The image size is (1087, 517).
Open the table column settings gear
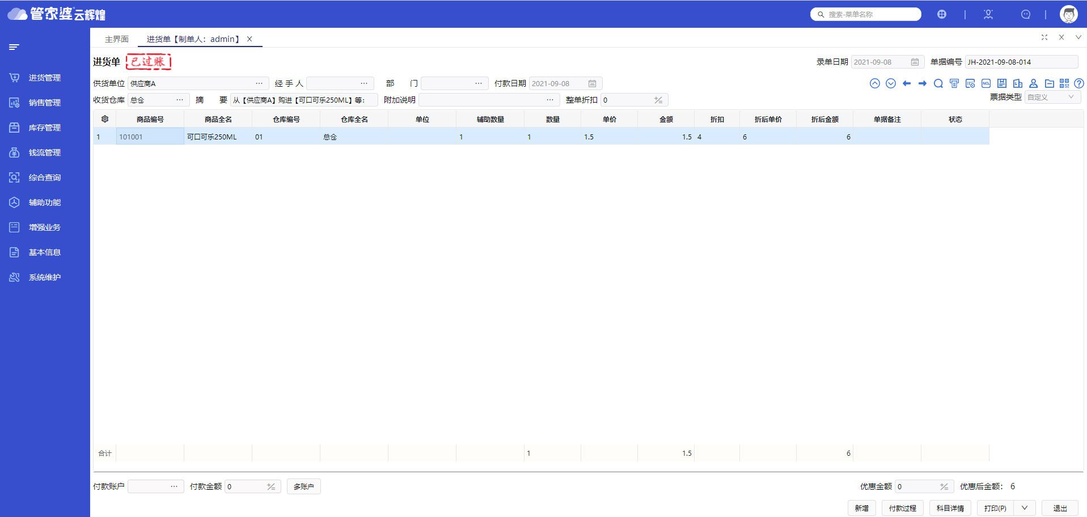pyautogui.click(x=105, y=119)
